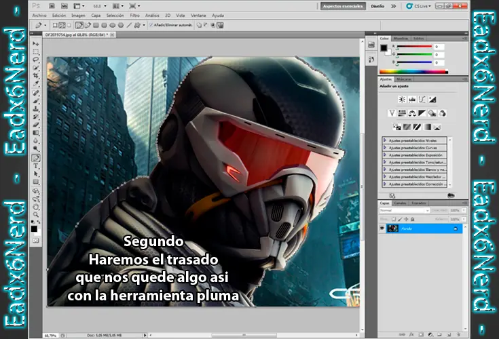
Task: Add a Black & White adjustment
Action: [x=422, y=113]
